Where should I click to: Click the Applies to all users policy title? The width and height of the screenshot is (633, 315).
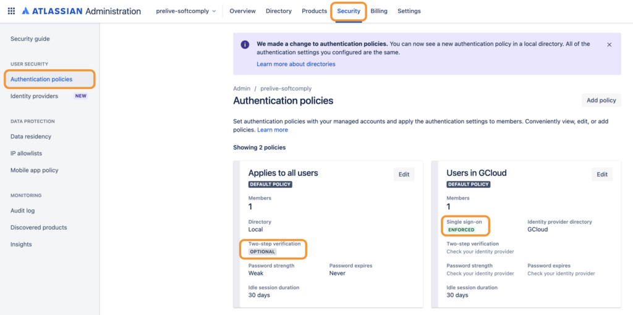(x=283, y=173)
